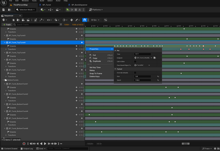
Task: Open the Sequencer eye view options menu
Action: click(49, 20)
